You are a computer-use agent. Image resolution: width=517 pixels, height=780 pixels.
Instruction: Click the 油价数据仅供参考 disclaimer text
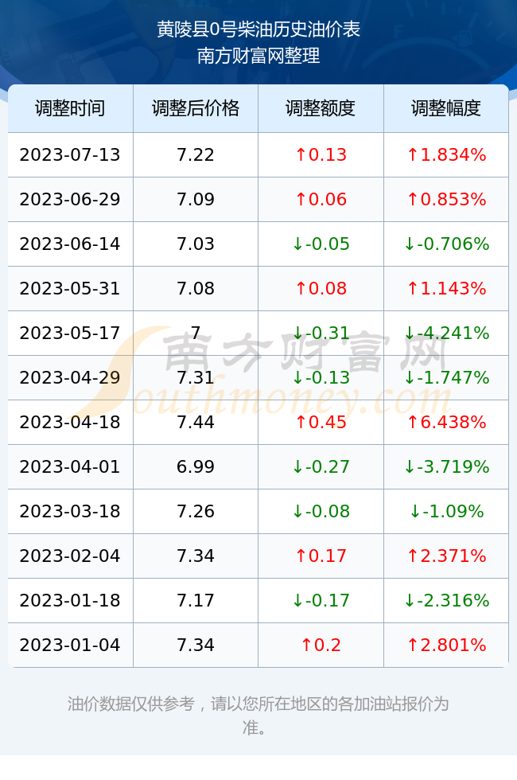(258, 716)
